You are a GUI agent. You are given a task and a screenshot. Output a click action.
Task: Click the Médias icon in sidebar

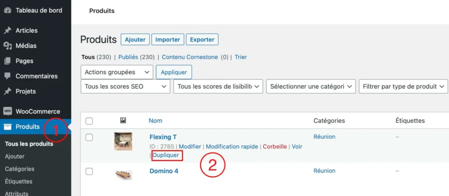point(8,46)
